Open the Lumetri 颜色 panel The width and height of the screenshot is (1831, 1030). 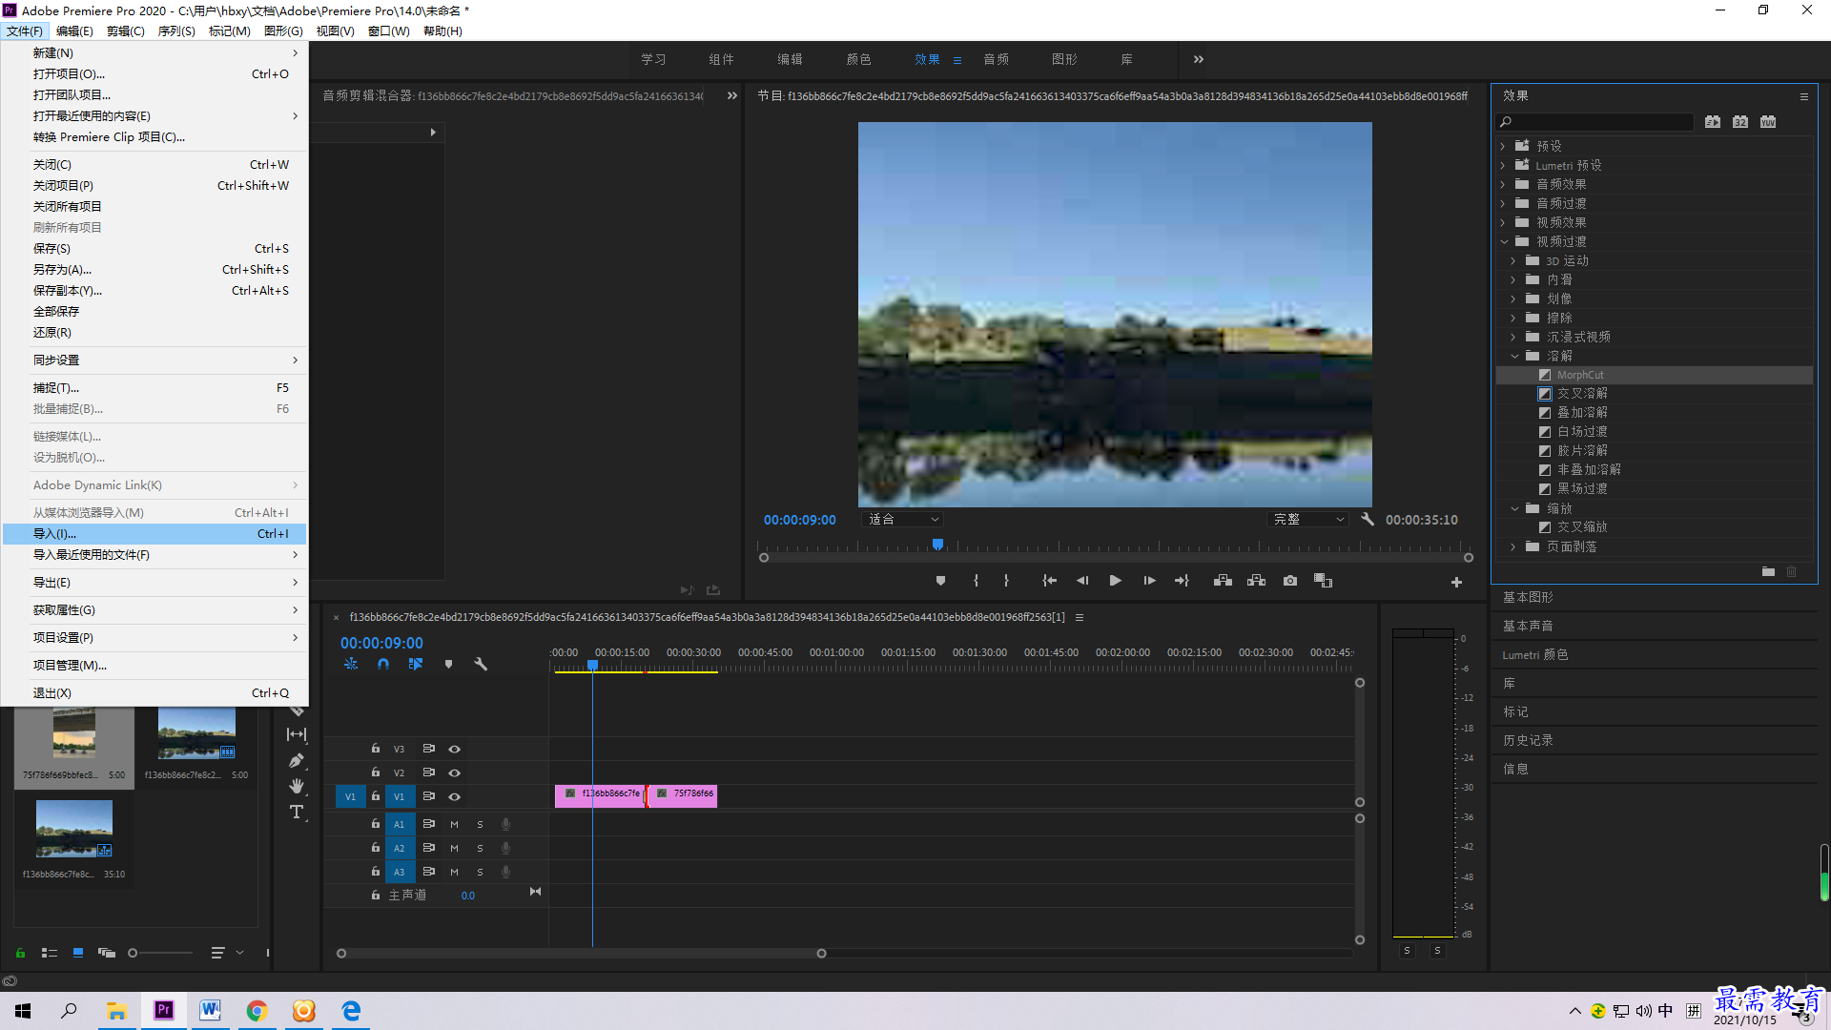click(x=1535, y=654)
